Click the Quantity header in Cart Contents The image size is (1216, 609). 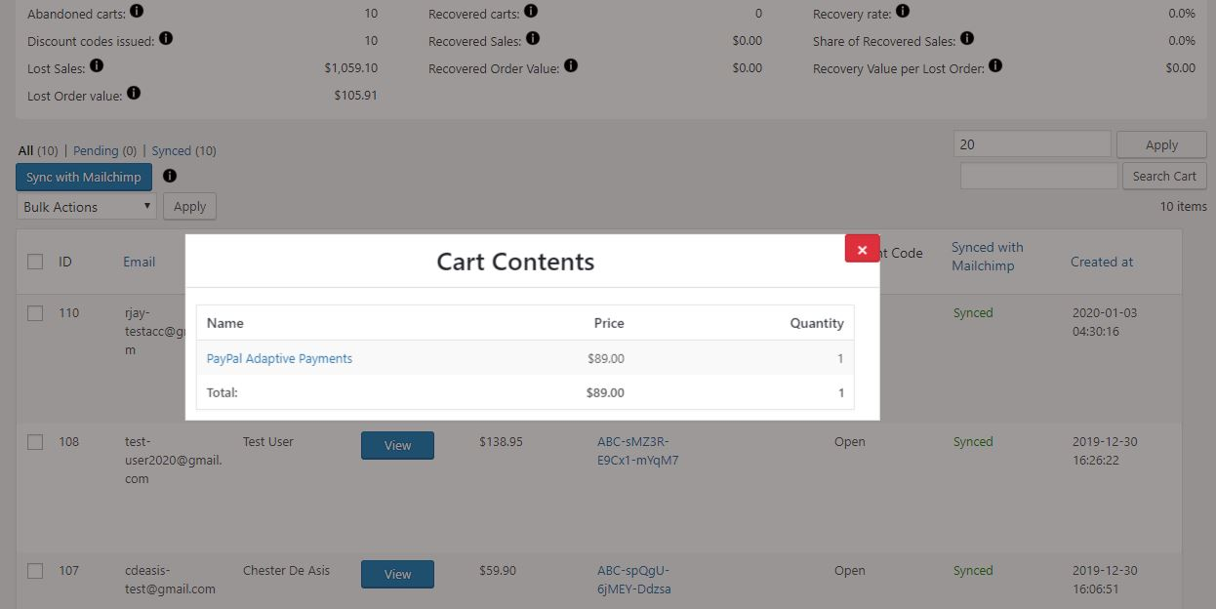pos(817,323)
